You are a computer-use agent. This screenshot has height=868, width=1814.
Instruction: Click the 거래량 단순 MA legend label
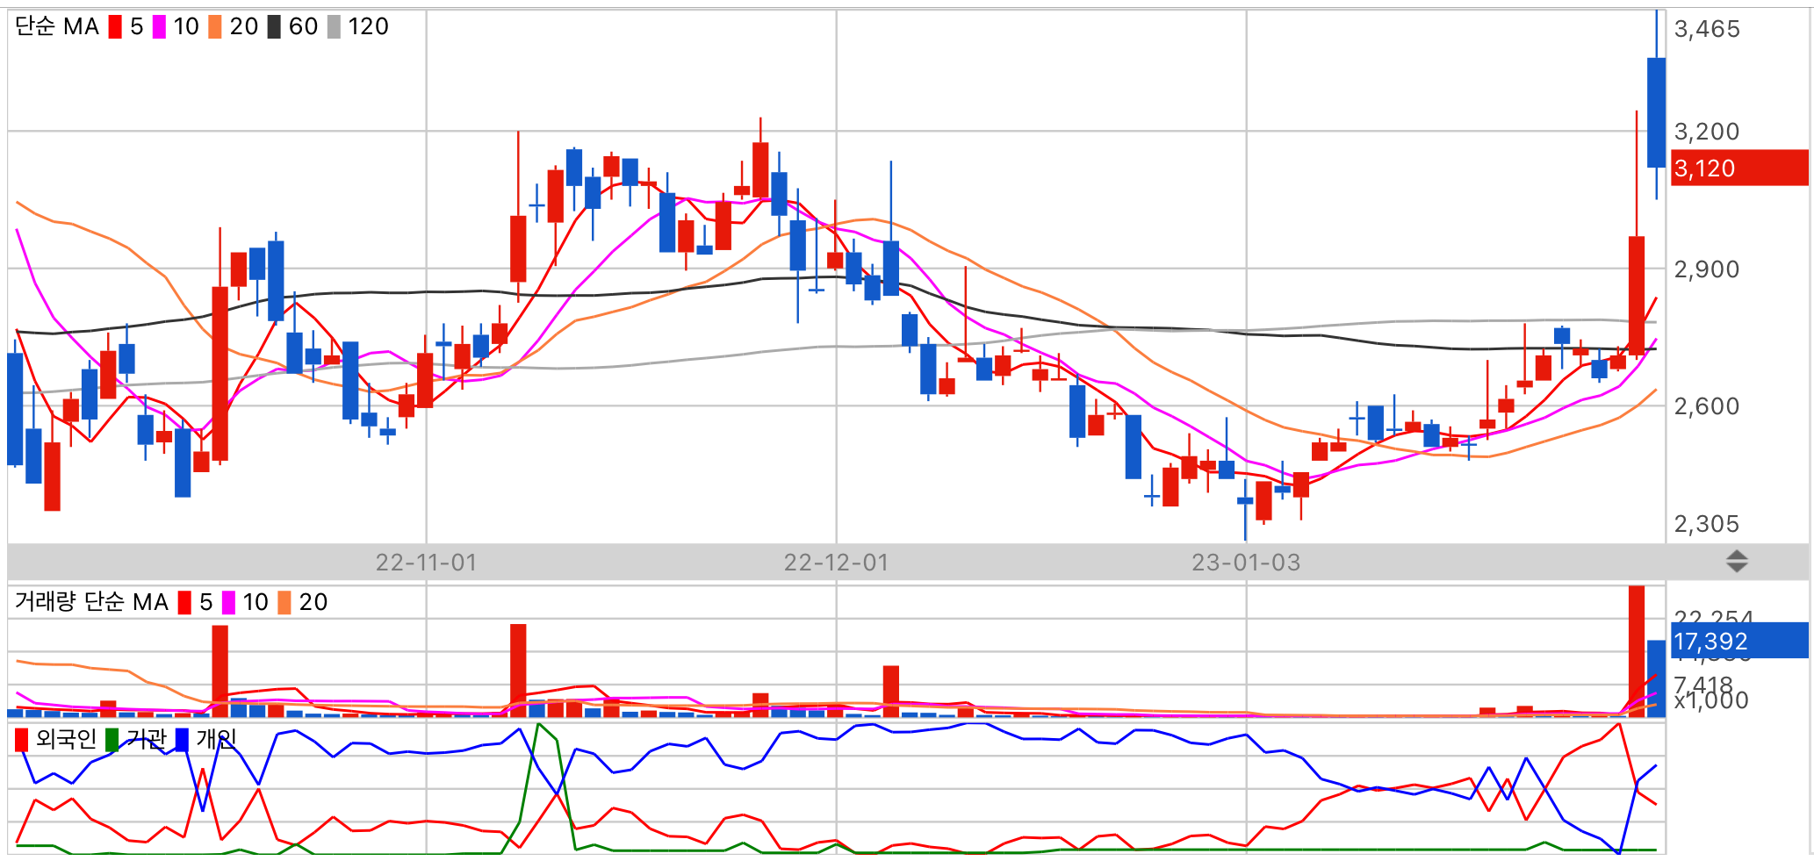pos(91,602)
